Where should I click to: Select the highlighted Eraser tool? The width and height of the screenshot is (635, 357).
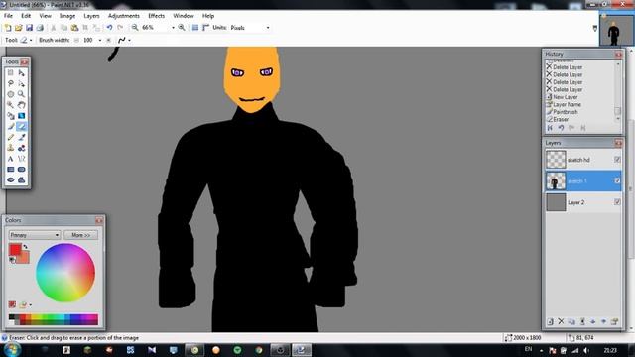point(22,126)
